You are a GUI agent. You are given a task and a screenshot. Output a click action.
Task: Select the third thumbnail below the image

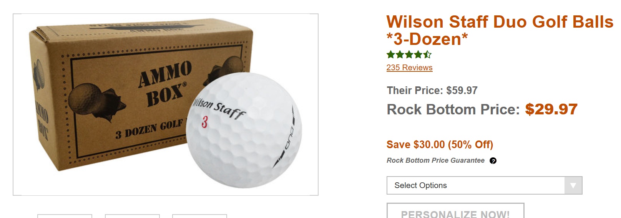[x=199, y=216]
